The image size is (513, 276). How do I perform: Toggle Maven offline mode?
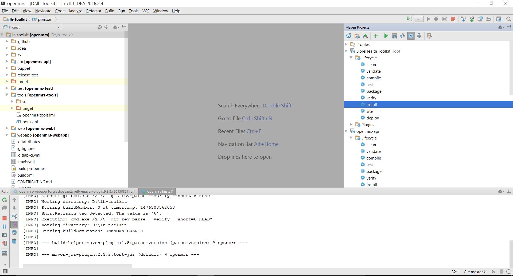tap(403, 36)
